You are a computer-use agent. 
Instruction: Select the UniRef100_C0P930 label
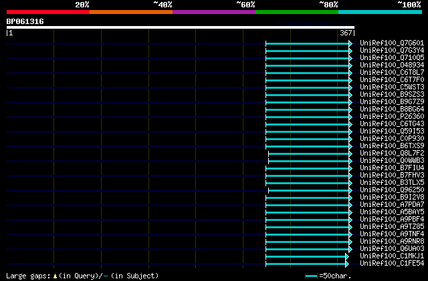click(392, 138)
